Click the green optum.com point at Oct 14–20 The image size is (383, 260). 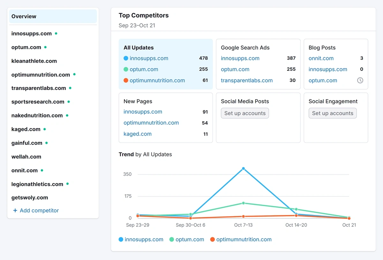pos(296,209)
